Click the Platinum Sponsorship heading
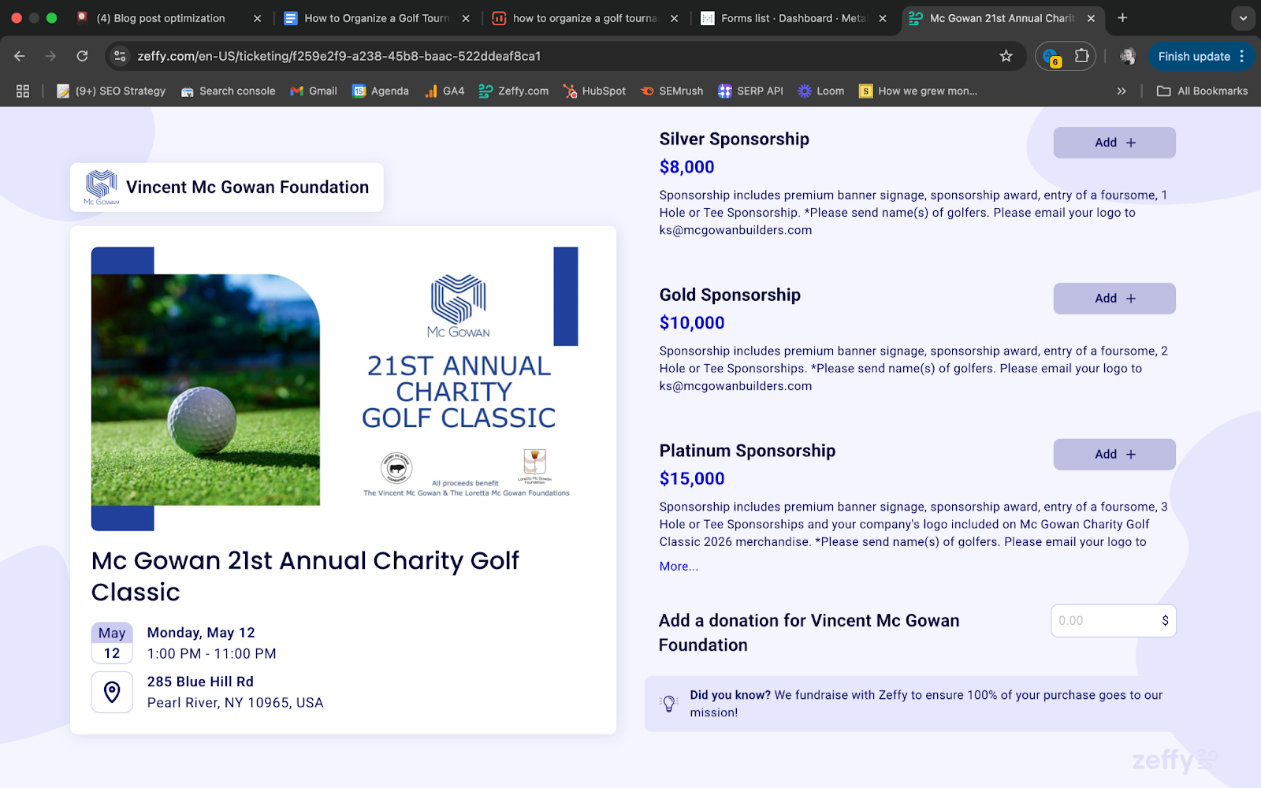 pyautogui.click(x=747, y=452)
